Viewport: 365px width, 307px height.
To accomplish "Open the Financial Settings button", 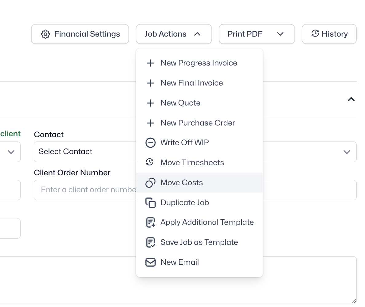I will [x=80, y=34].
